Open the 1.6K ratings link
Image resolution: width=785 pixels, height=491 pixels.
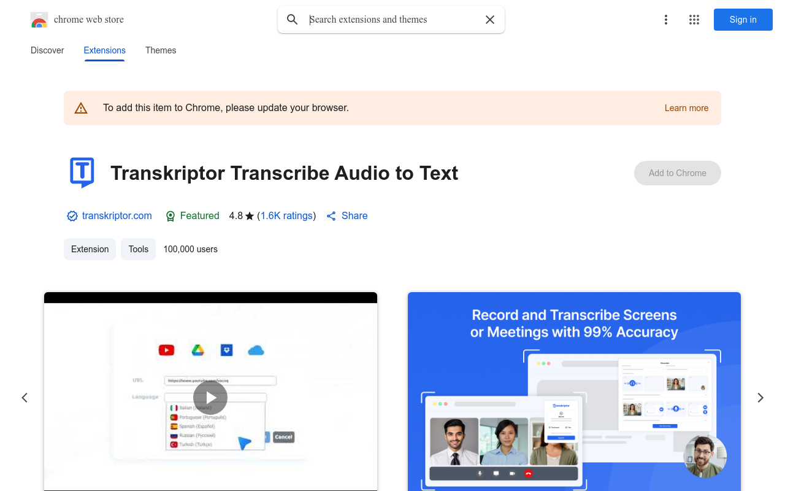point(286,216)
